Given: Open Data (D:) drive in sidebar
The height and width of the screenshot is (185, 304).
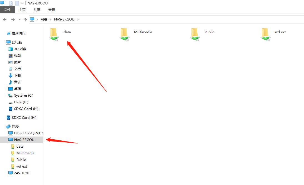Looking at the screenshot, I should pyautogui.click(x=21, y=102).
